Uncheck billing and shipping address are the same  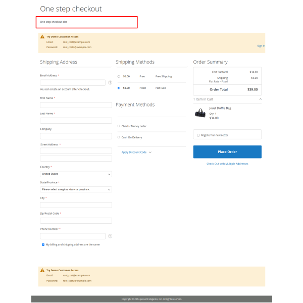click(43, 244)
